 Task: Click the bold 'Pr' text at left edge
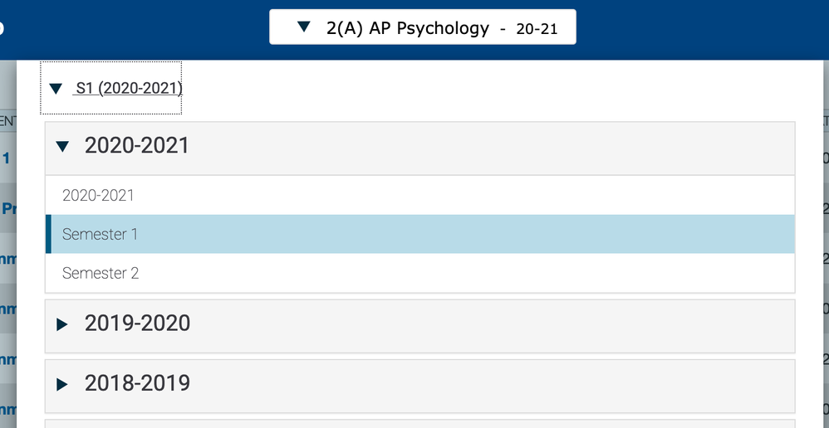pyautogui.click(x=8, y=209)
